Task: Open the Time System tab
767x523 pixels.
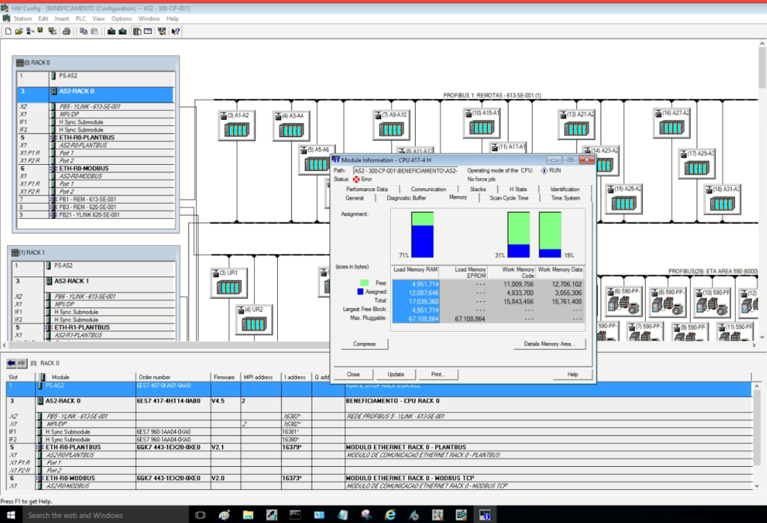Action: [566, 198]
